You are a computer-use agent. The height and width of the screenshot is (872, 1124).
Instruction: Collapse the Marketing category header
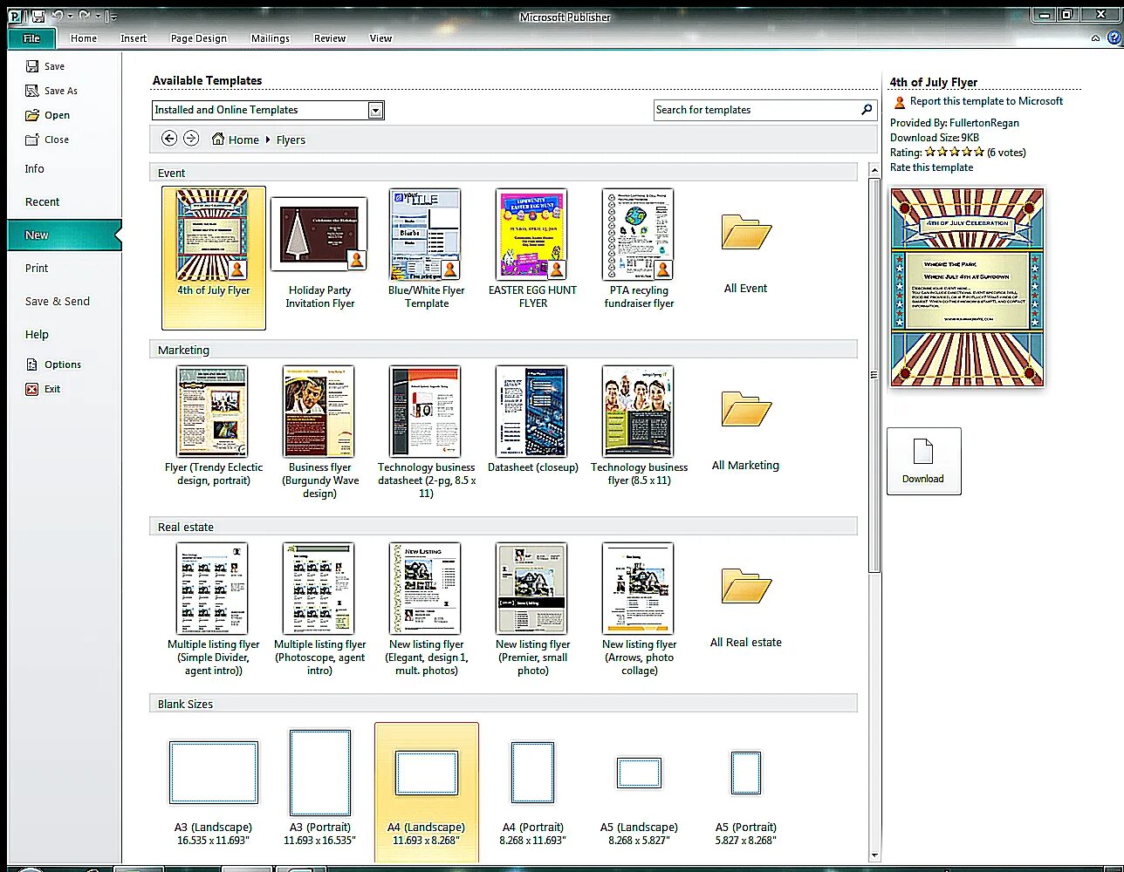tap(504, 350)
